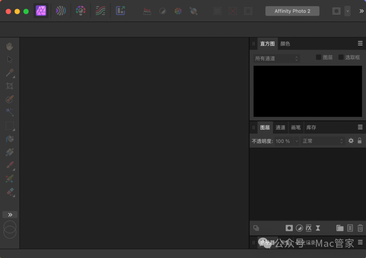Enable the 选取框 checkbox

click(341, 57)
